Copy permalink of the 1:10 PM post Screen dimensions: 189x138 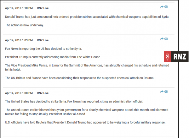[x=166, y=7]
